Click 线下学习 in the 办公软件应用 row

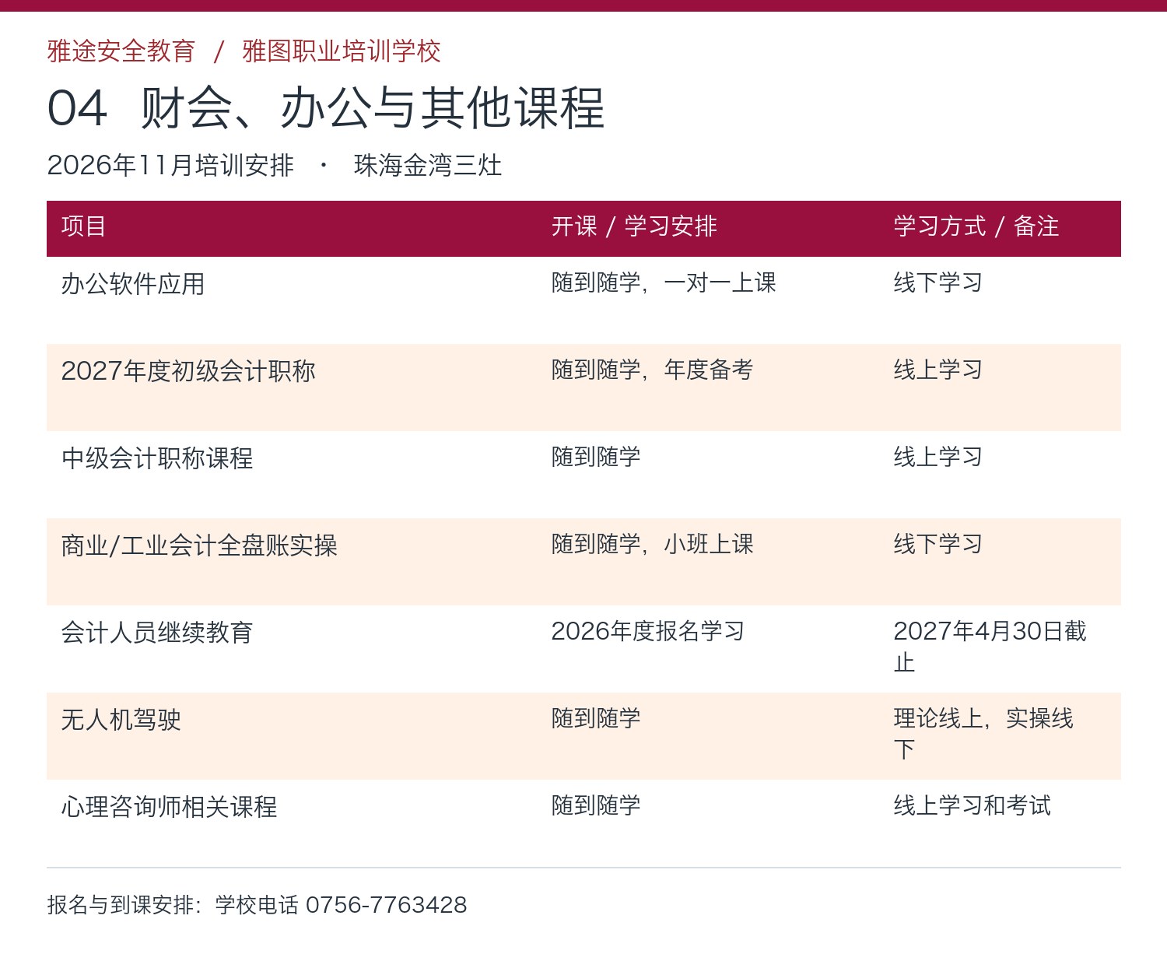(937, 282)
